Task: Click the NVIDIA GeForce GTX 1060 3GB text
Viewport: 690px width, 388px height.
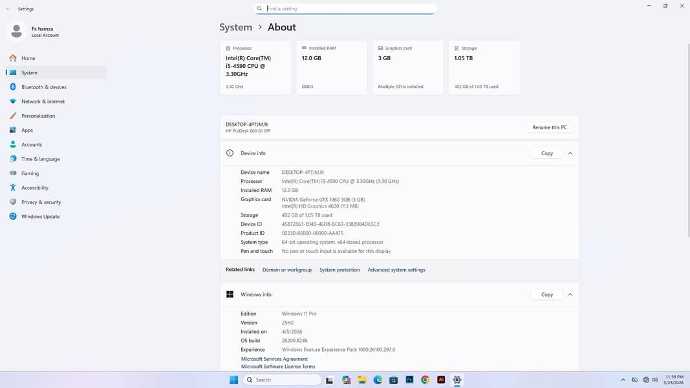Action: [323, 200]
